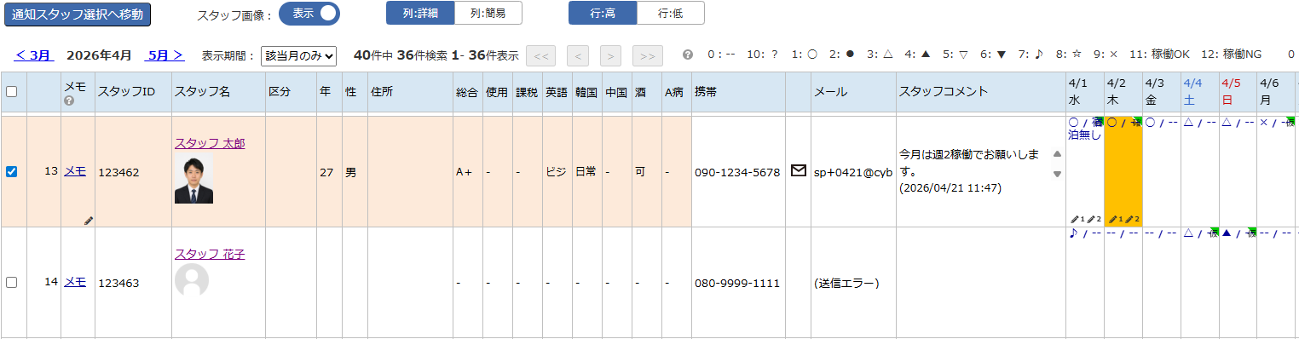Click 4/4 土 cell for スタッフ 太郎

(x=1200, y=171)
